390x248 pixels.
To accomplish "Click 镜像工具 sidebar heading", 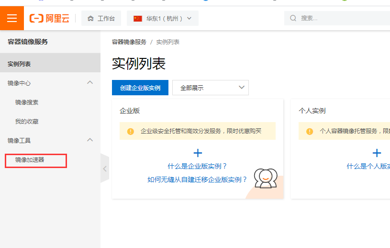I will tap(19, 141).
